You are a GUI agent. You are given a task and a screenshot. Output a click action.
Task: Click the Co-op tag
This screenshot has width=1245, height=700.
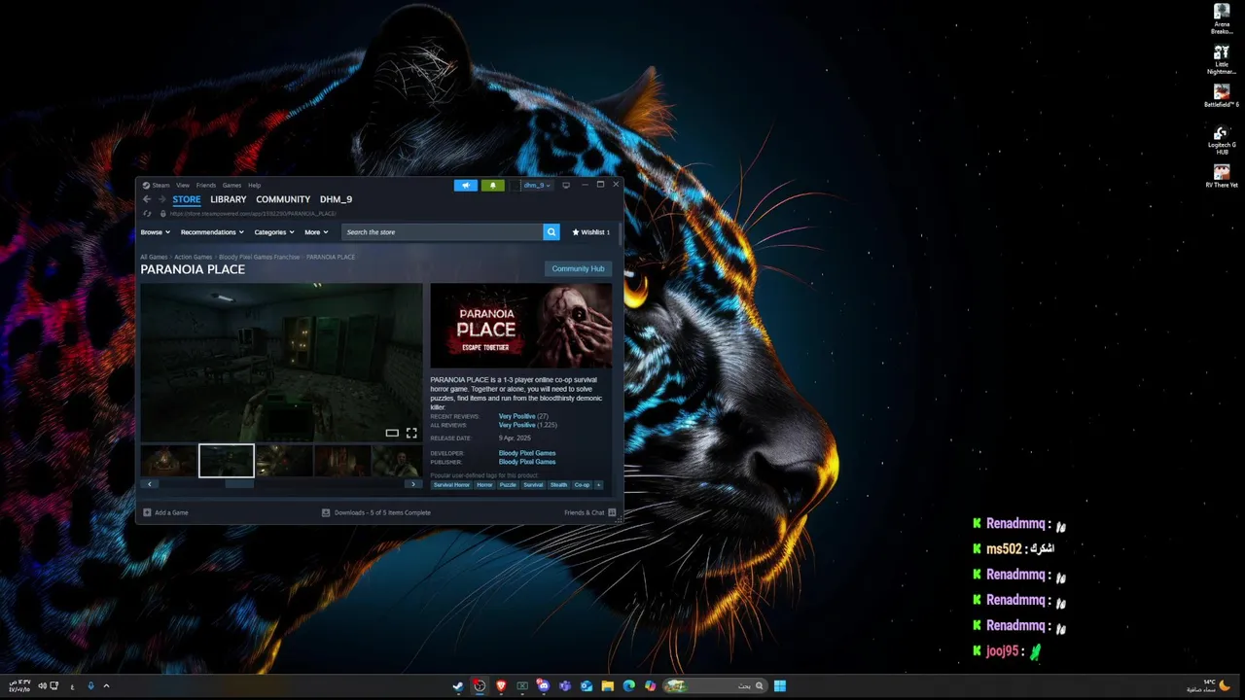582,485
